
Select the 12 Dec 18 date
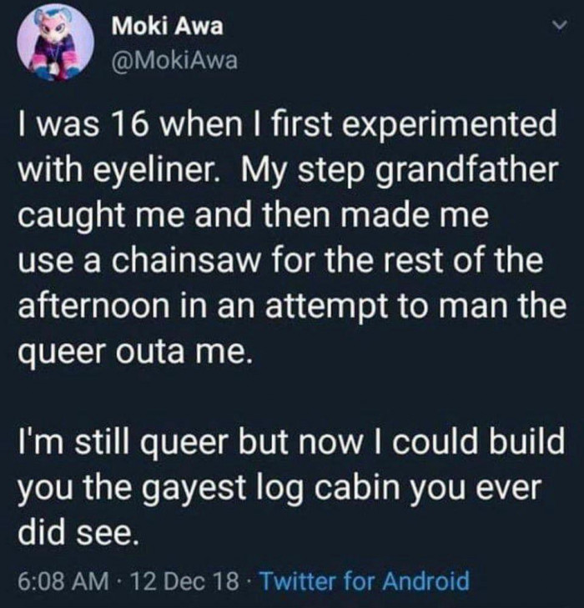click(177, 580)
